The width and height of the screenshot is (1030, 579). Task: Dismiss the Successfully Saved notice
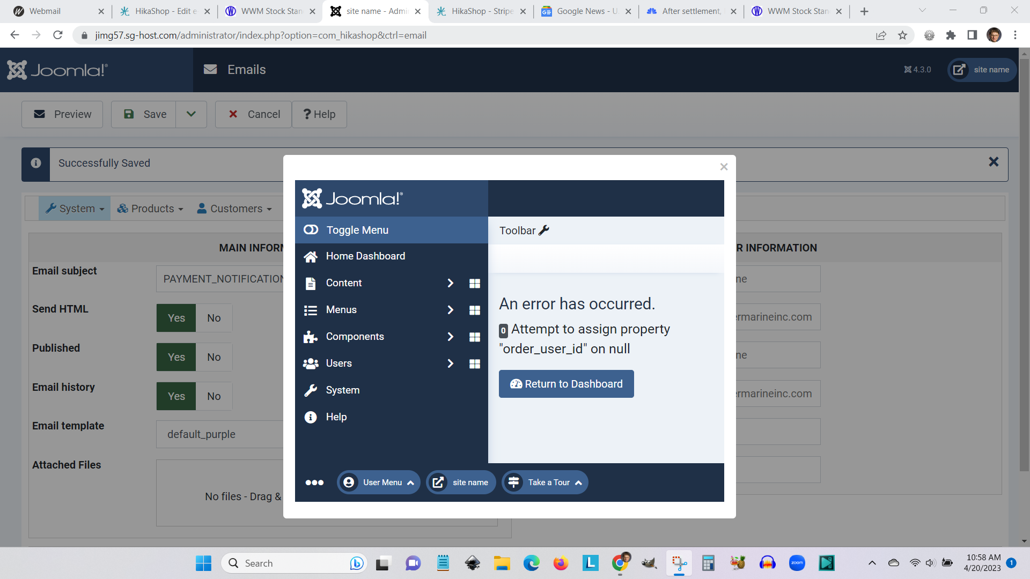coord(993,162)
